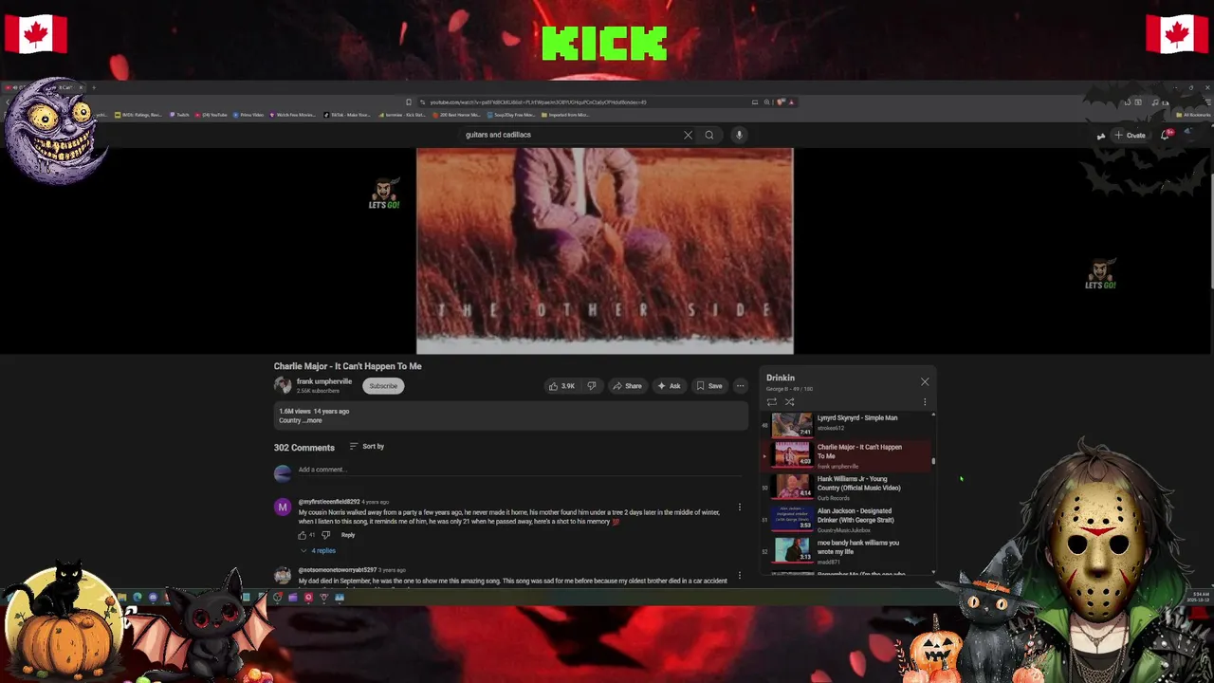Viewport: 1214px width, 683px height.
Task: Click the Add a comment field
Action: pyautogui.click(x=520, y=470)
